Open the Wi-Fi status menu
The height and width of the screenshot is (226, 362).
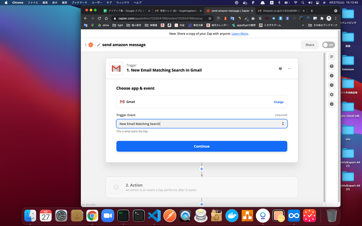click(x=295, y=3)
